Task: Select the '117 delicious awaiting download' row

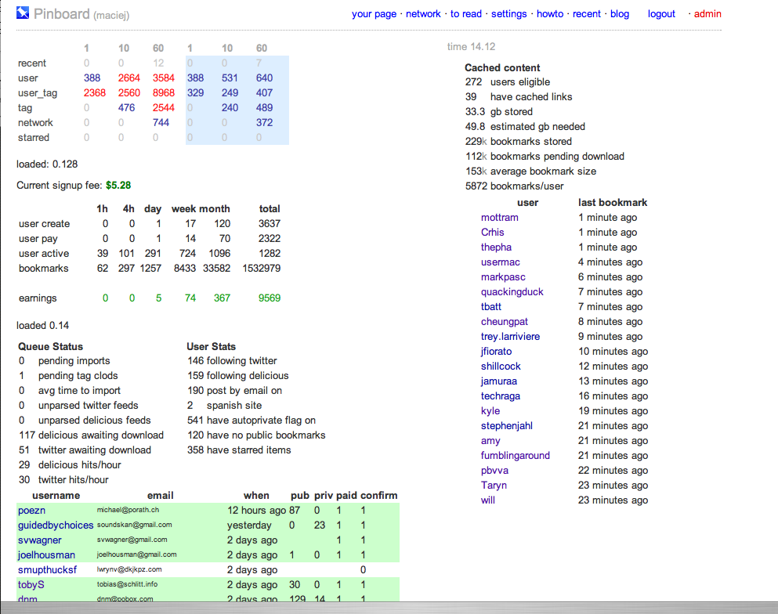Action: click(x=92, y=435)
